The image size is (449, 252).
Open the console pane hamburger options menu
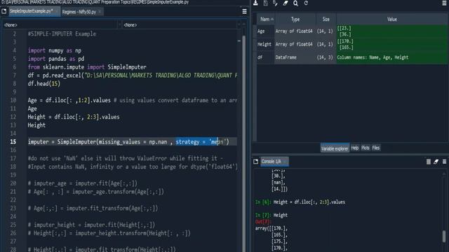pos(444,162)
